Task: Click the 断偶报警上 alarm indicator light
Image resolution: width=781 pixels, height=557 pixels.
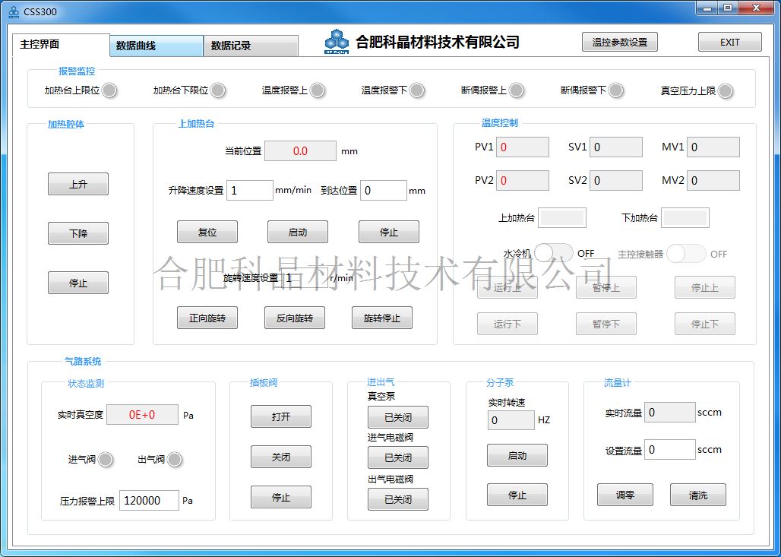Action: click(517, 90)
